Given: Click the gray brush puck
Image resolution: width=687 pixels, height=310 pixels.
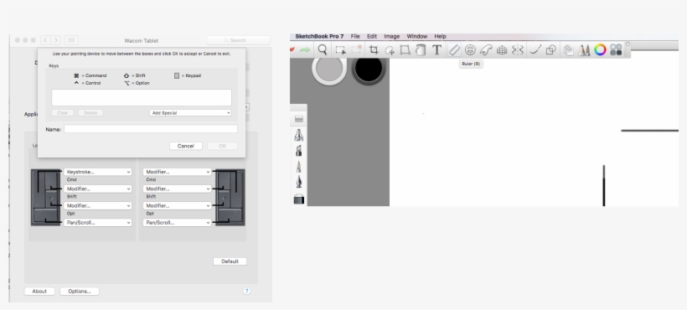Looking at the screenshot, I should click(329, 69).
